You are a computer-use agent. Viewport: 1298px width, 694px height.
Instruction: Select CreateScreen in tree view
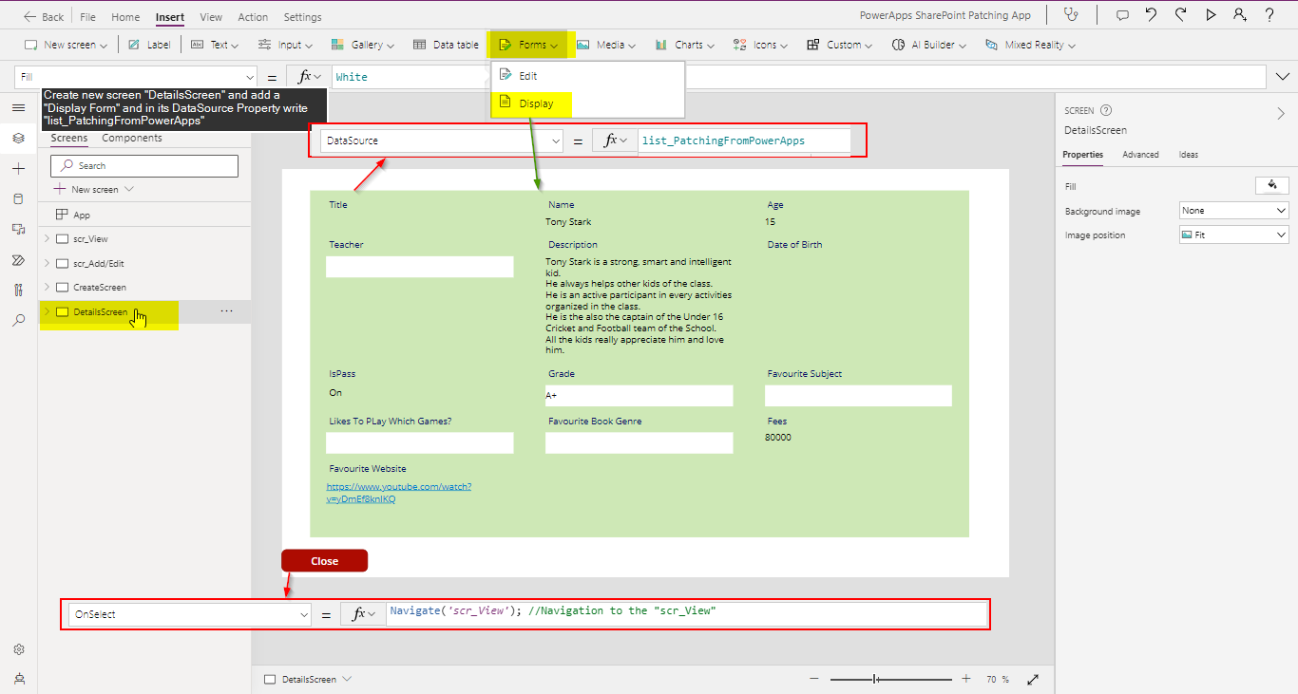coord(100,287)
